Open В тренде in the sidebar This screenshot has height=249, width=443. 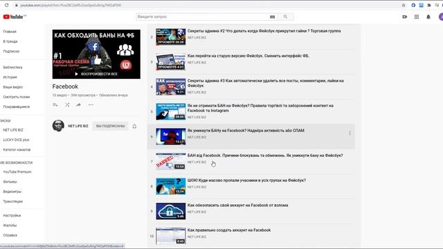coord(10,41)
